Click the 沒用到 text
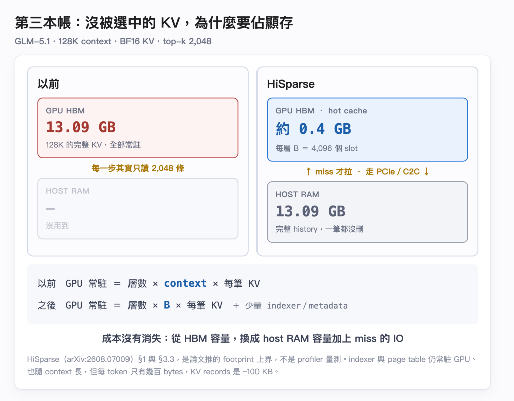 57,225
